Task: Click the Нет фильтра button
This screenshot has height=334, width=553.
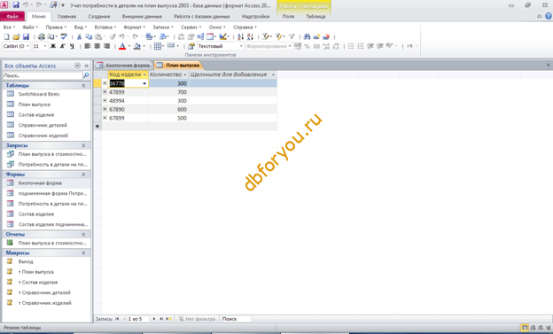Action: [x=197, y=319]
